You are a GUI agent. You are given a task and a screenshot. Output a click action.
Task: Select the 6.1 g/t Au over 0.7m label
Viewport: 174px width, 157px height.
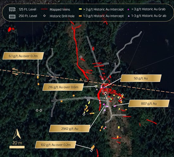click(23, 56)
